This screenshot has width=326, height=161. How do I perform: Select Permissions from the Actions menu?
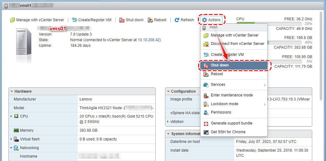pyautogui.click(x=221, y=112)
